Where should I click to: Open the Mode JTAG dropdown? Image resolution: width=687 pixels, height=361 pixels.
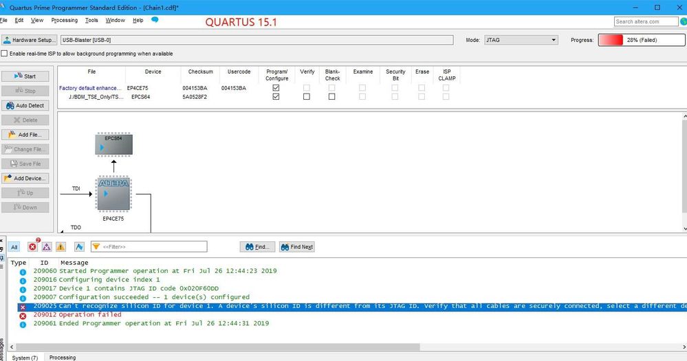click(521, 40)
